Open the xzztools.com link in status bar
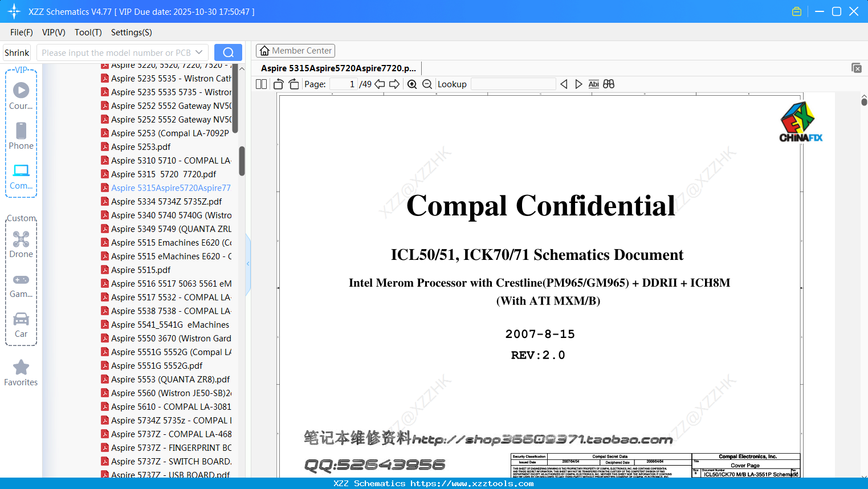868x489 pixels. 472,484
